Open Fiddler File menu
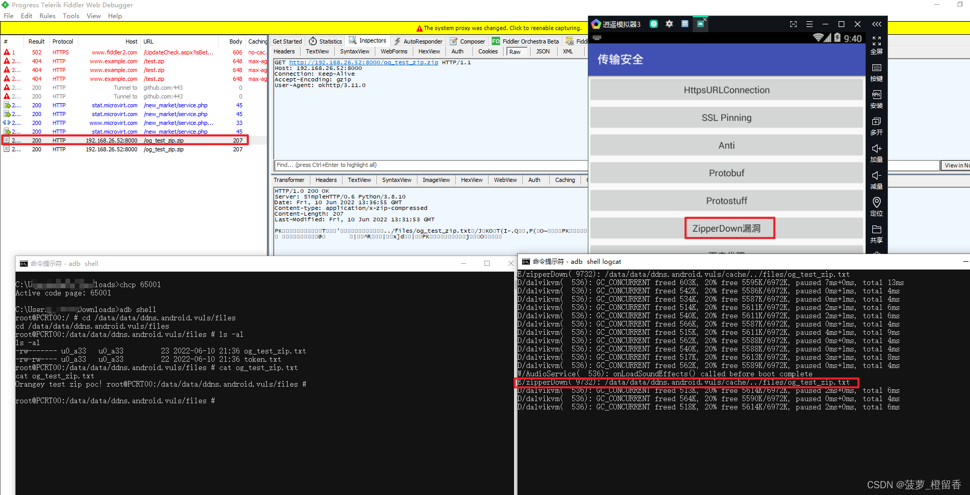Screen dimensions: 970x495 click(8, 16)
